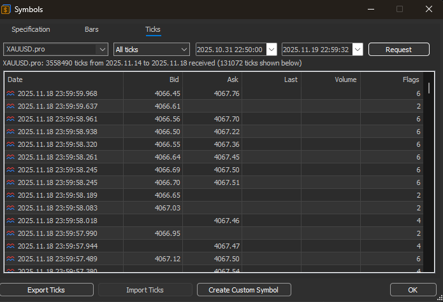The width and height of the screenshot is (443, 302).
Task: Select ask value 4067.45
Action: tap(226, 157)
